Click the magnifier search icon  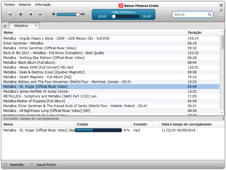(x=210, y=14)
